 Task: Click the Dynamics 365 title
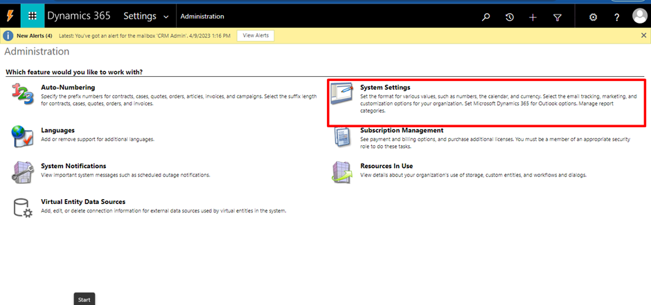point(79,16)
